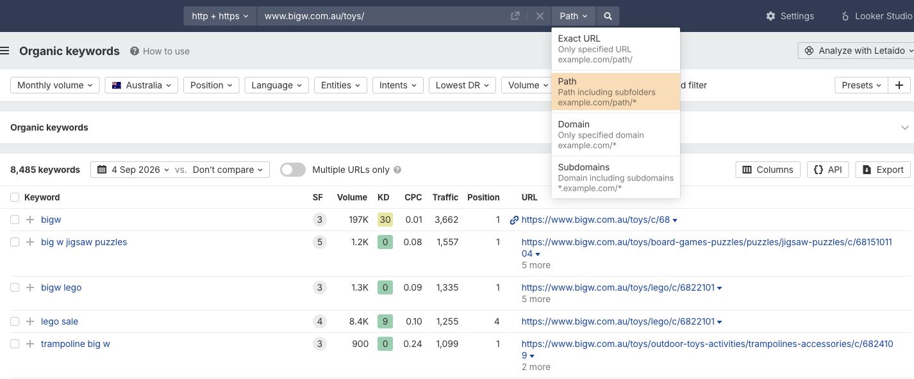Add big w jigsaw puzzles with plus icon
Viewport: 914px width, 379px height.
[x=29, y=242]
